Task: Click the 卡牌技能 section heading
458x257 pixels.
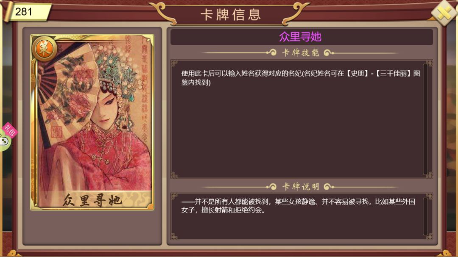Action: 301,53
